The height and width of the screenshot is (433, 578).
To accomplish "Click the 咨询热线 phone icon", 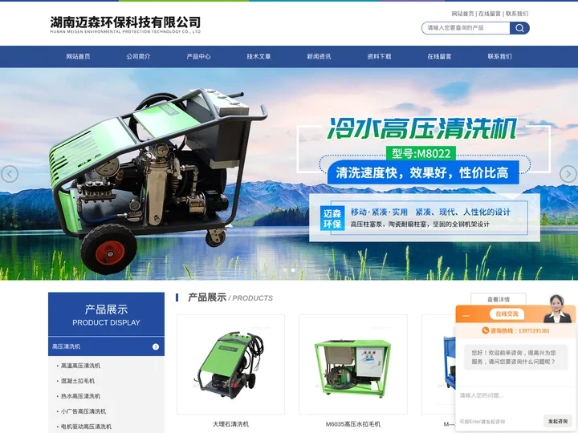I will 486,330.
